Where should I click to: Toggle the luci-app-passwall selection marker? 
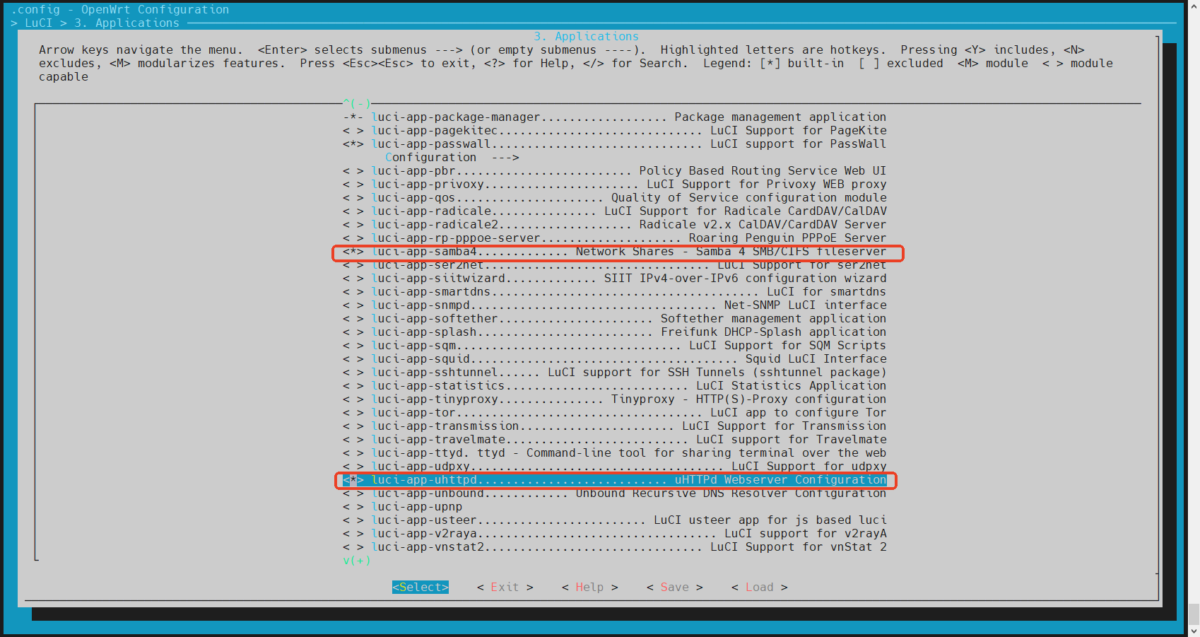353,144
